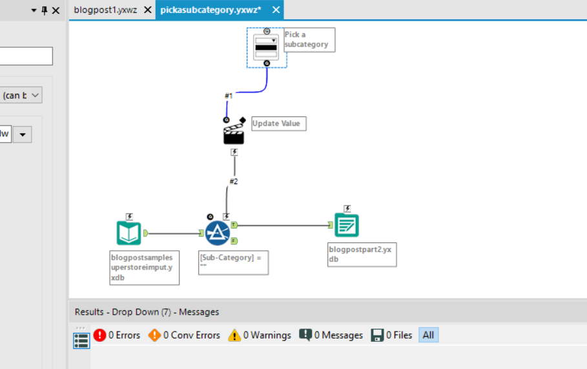Select the Filter tool icon
The image size is (587, 369).
point(218,233)
